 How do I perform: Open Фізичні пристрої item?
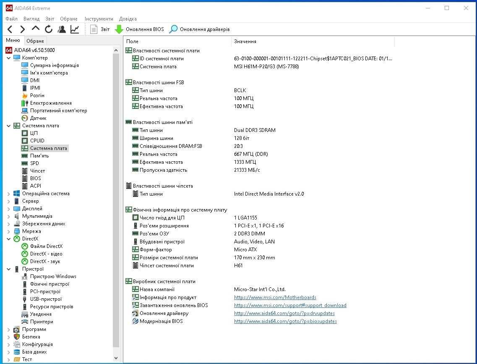pyautogui.click(x=46, y=284)
